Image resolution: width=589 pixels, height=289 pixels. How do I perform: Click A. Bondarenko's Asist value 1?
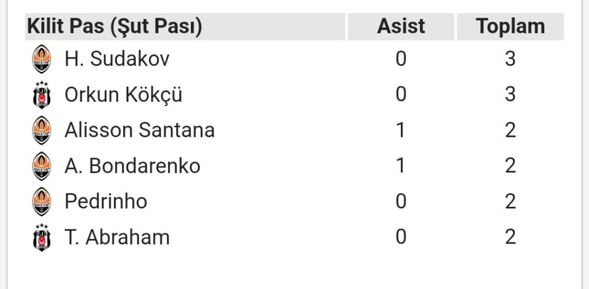[x=401, y=166]
